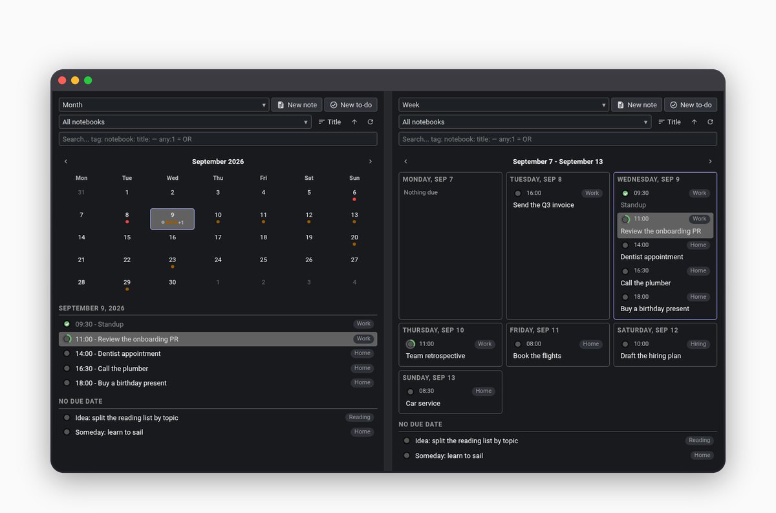Go to next month after September 2026
The height and width of the screenshot is (513, 776).
coord(370,162)
